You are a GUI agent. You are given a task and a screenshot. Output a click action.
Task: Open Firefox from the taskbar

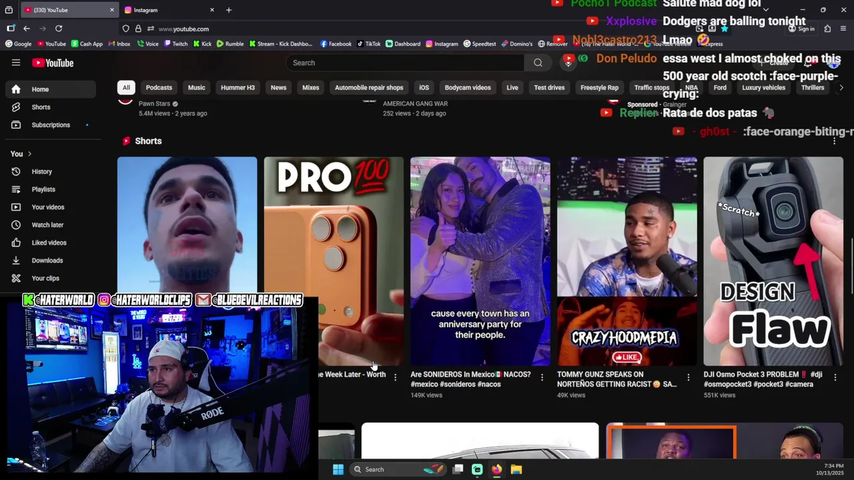coord(496,469)
